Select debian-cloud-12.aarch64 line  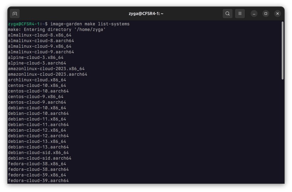pos(39,136)
